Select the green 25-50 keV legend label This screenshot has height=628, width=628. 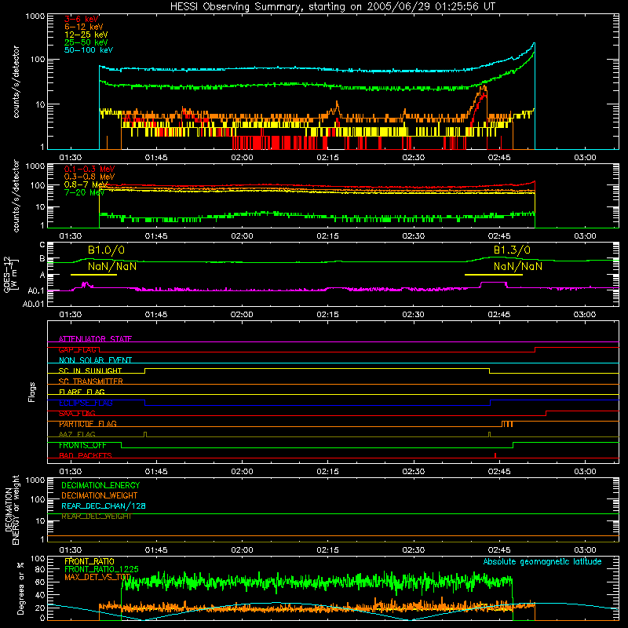click(86, 42)
